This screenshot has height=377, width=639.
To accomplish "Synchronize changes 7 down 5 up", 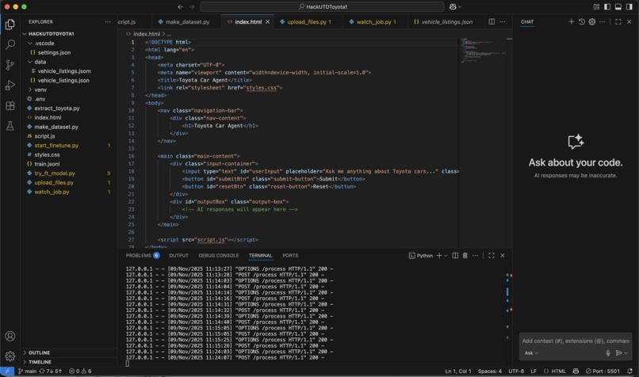I will (51, 371).
